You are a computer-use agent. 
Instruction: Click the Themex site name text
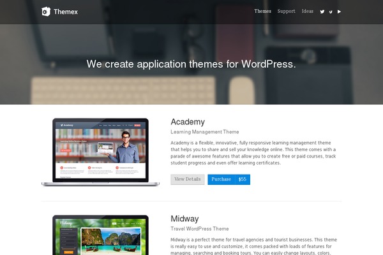[x=66, y=11]
